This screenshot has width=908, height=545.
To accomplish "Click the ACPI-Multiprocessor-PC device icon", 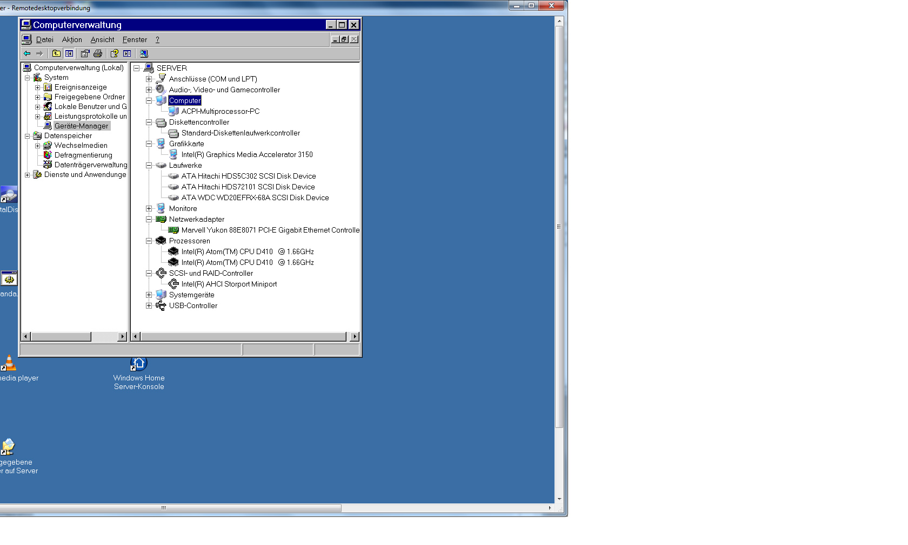I will click(173, 111).
